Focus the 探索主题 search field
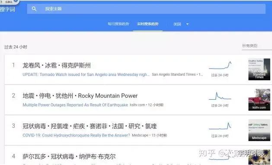 (x=146, y=9)
